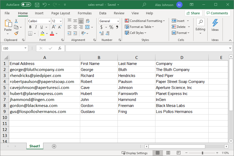Open the Comments pane
The width and height of the screenshot is (234, 156).
coord(217,13)
